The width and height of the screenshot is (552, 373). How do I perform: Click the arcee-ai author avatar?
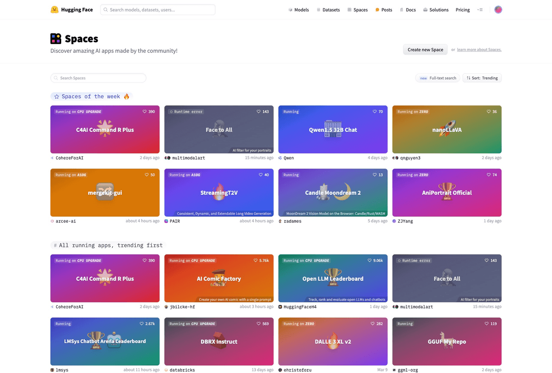coord(52,221)
